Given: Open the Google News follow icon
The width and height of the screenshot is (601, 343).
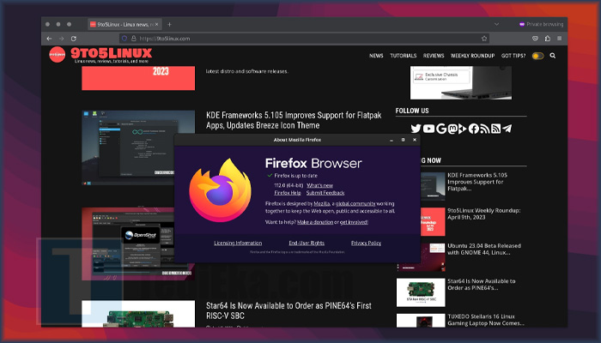Looking at the screenshot, I should coord(441,129).
